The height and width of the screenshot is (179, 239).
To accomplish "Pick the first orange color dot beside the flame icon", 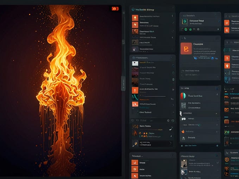I will [x=140, y=133].
